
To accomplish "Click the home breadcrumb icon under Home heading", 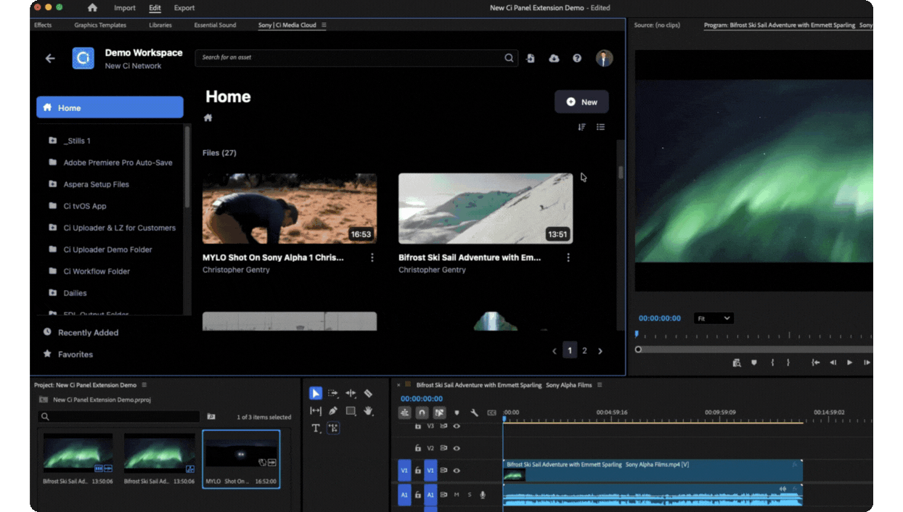I will tap(208, 117).
